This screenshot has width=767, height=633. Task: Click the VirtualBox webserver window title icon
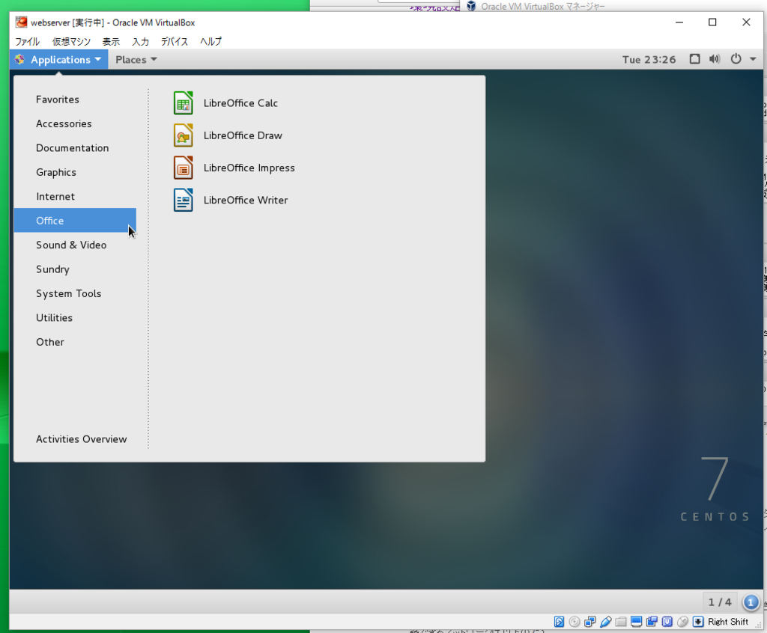point(21,22)
